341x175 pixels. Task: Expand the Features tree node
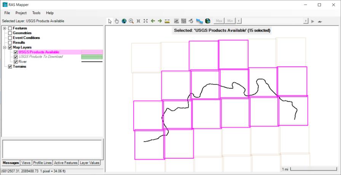pyautogui.click(x=5, y=28)
